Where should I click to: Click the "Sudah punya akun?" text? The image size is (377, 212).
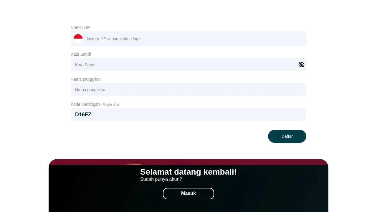[161, 179]
